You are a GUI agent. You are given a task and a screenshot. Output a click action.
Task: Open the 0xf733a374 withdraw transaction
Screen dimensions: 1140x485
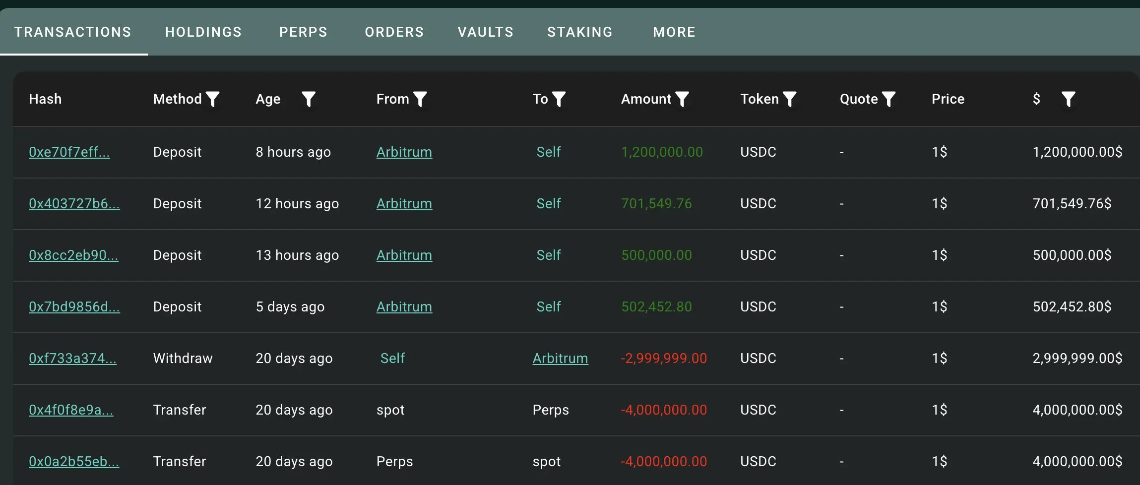73,359
